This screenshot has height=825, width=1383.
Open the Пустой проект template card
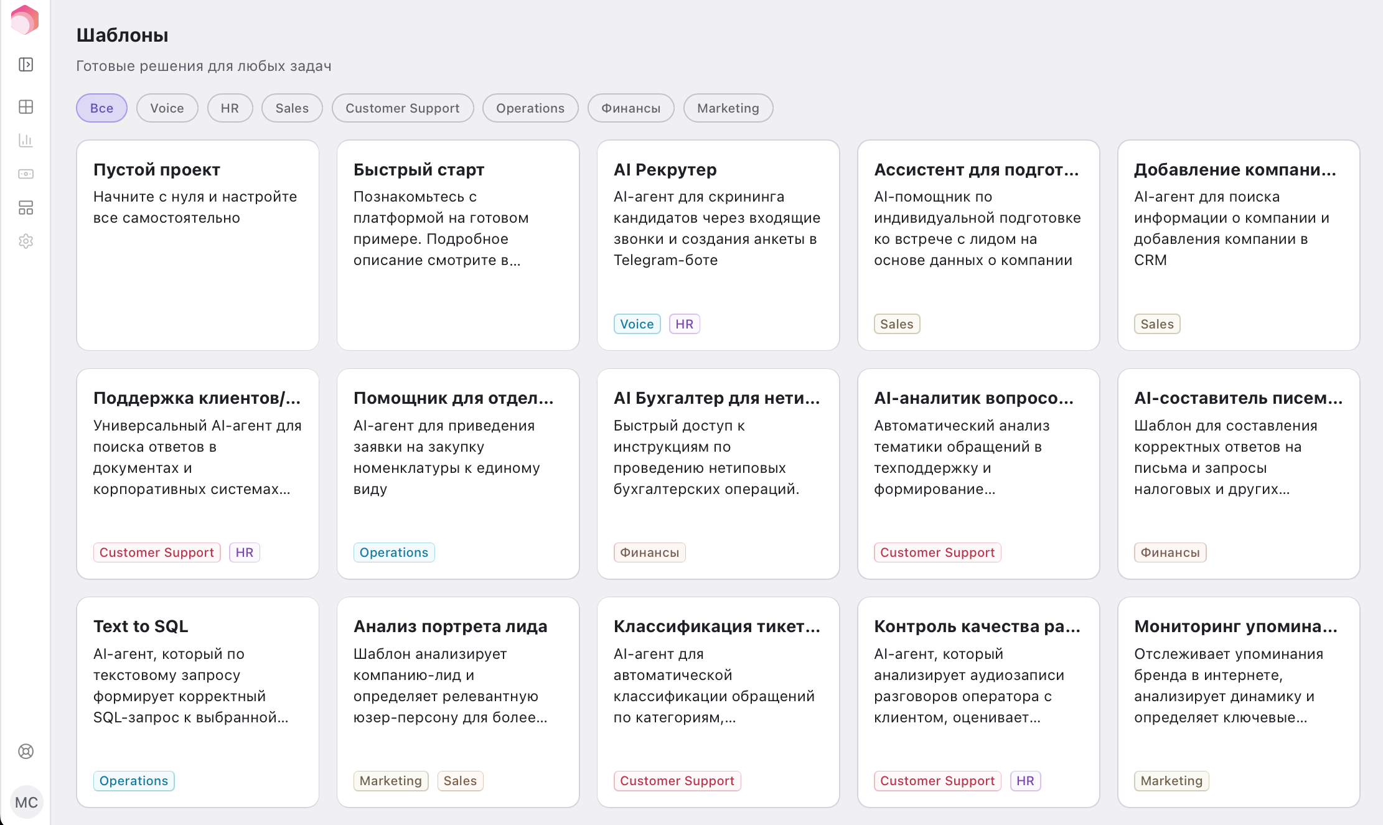pos(197,245)
